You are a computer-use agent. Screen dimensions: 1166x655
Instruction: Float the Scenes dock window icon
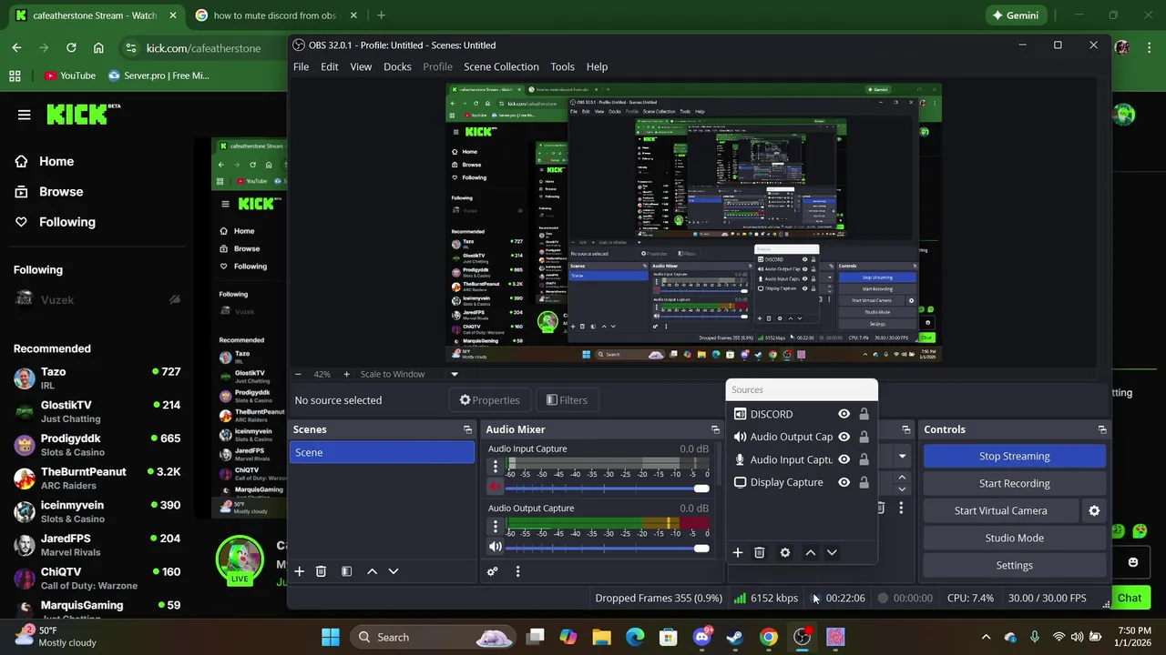[467, 429]
